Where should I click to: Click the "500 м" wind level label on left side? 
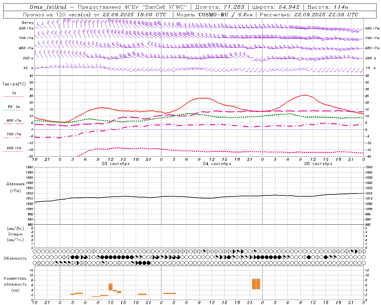click(28, 58)
